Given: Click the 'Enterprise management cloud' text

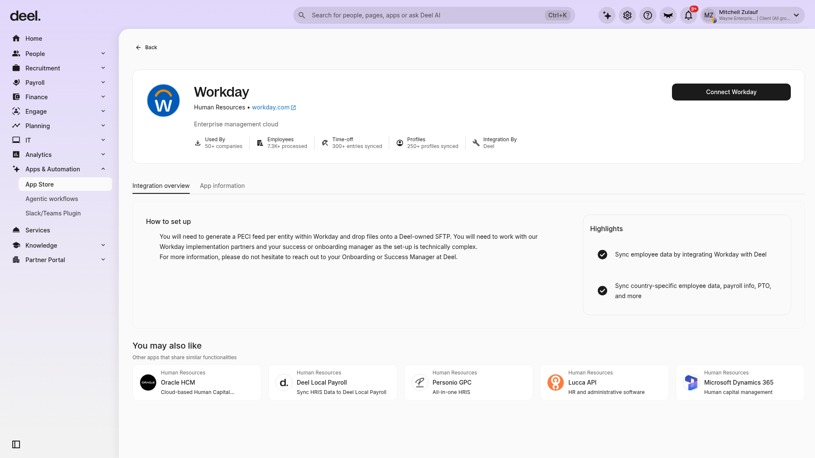Looking at the screenshot, I should tap(236, 124).
